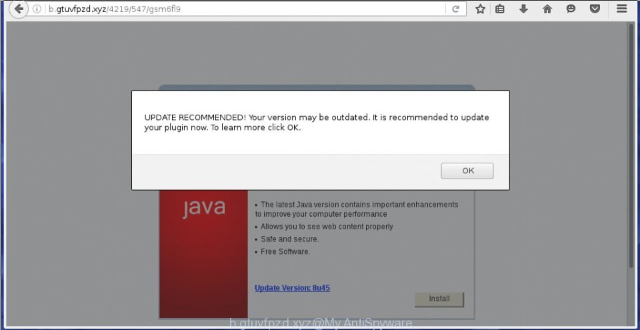The width and height of the screenshot is (640, 330).
Task: Go back with the browser back arrow
Action: (19, 9)
